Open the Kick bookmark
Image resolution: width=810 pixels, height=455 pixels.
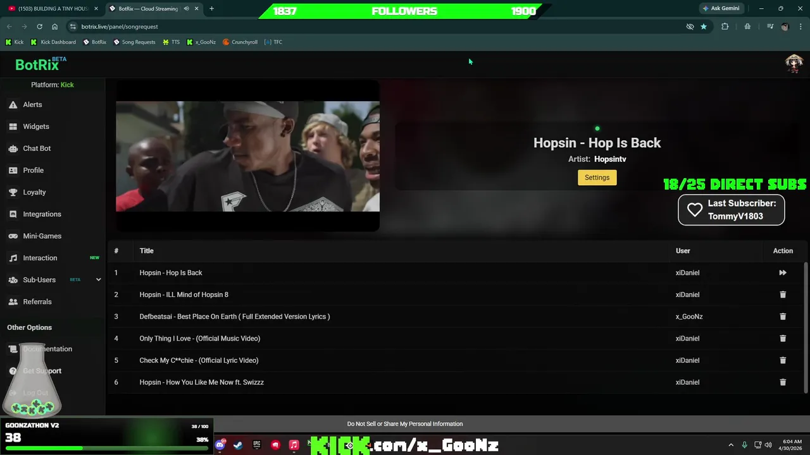pyautogui.click(x=15, y=42)
